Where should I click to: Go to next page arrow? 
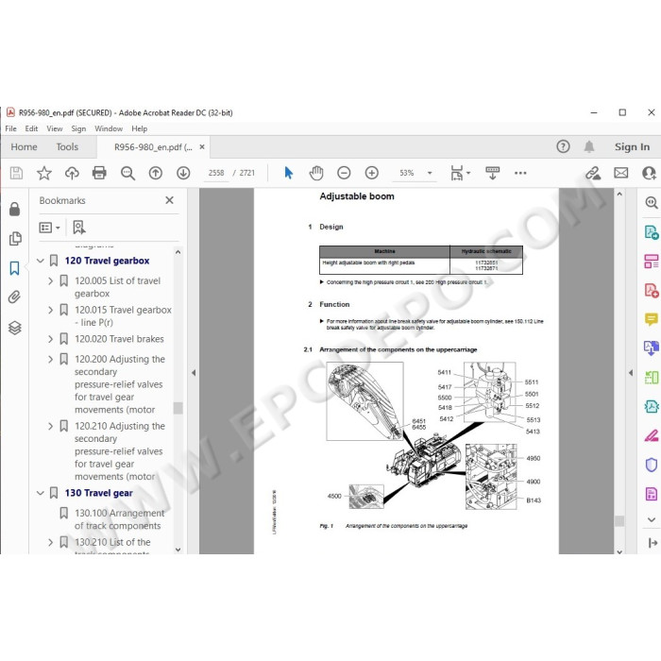183,173
